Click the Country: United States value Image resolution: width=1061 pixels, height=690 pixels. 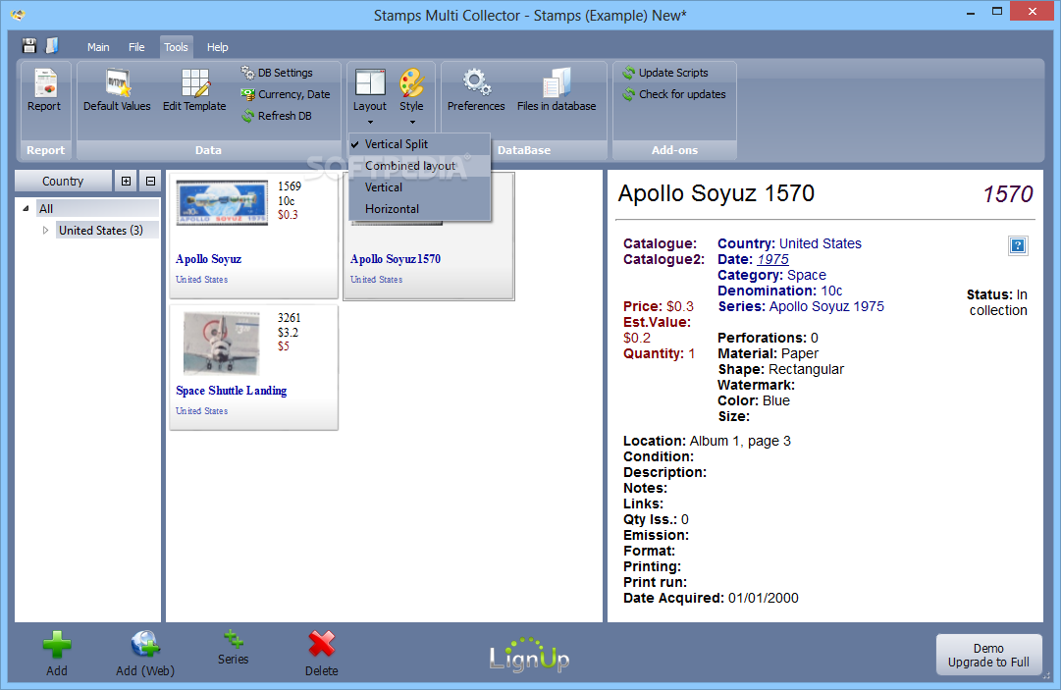click(821, 243)
